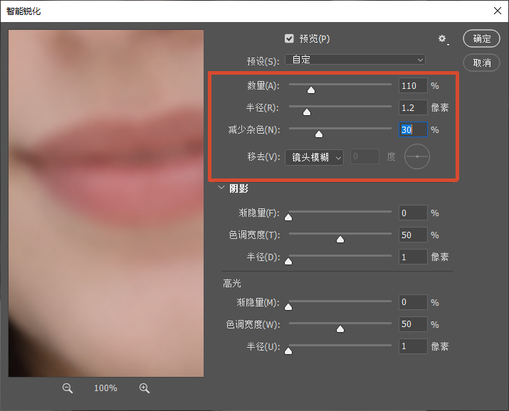Click the highlight 色调宽度(W) slider handle
This screenshot has width=509, height=411.
(x=340, y=329)
